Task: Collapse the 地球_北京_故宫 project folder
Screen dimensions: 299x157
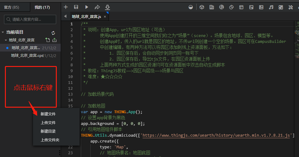Action: [x=6, y=40]
